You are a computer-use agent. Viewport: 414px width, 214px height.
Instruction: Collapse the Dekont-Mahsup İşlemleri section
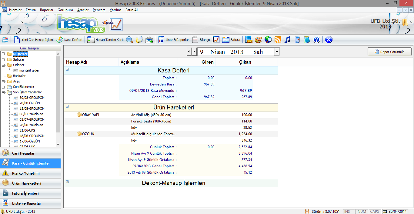coord(67,182)
